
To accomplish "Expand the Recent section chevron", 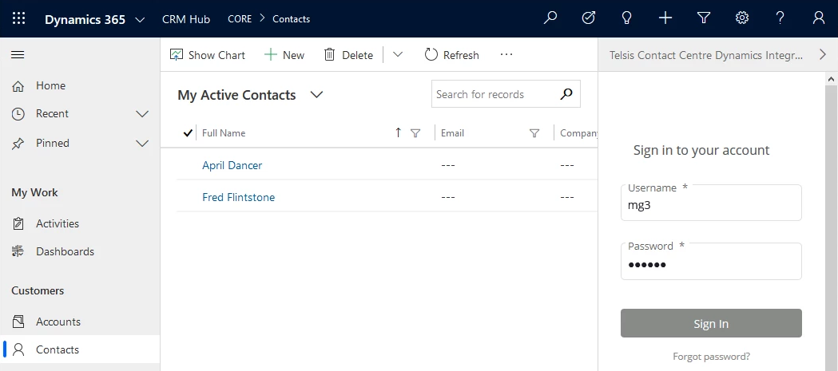I will [142, 114].
